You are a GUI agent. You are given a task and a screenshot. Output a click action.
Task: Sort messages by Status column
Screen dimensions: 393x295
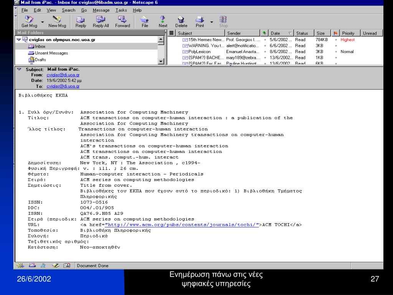(x=304, y=33)
